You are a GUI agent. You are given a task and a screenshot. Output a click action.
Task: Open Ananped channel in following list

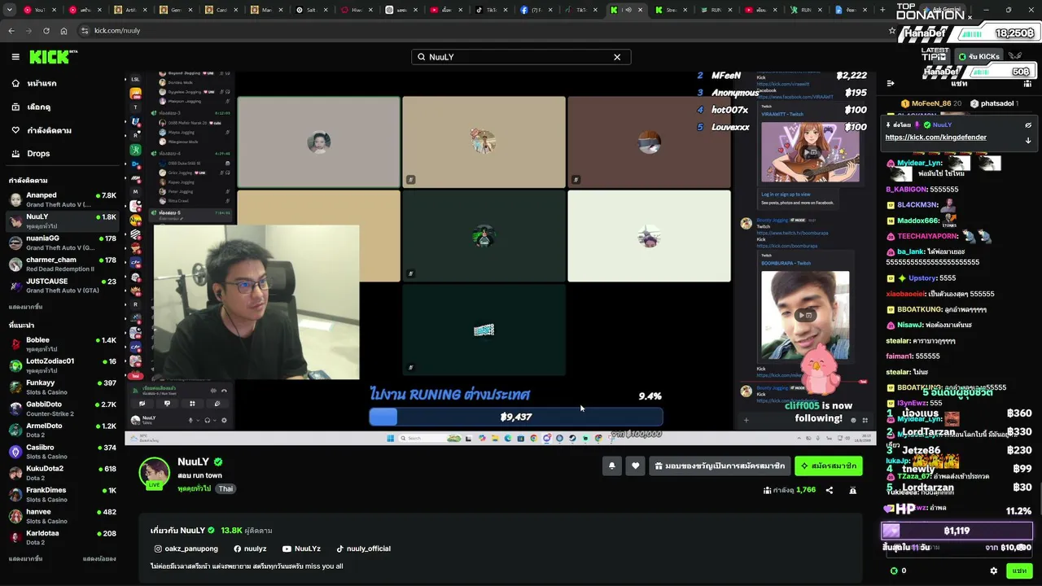(x=63, y=199)
